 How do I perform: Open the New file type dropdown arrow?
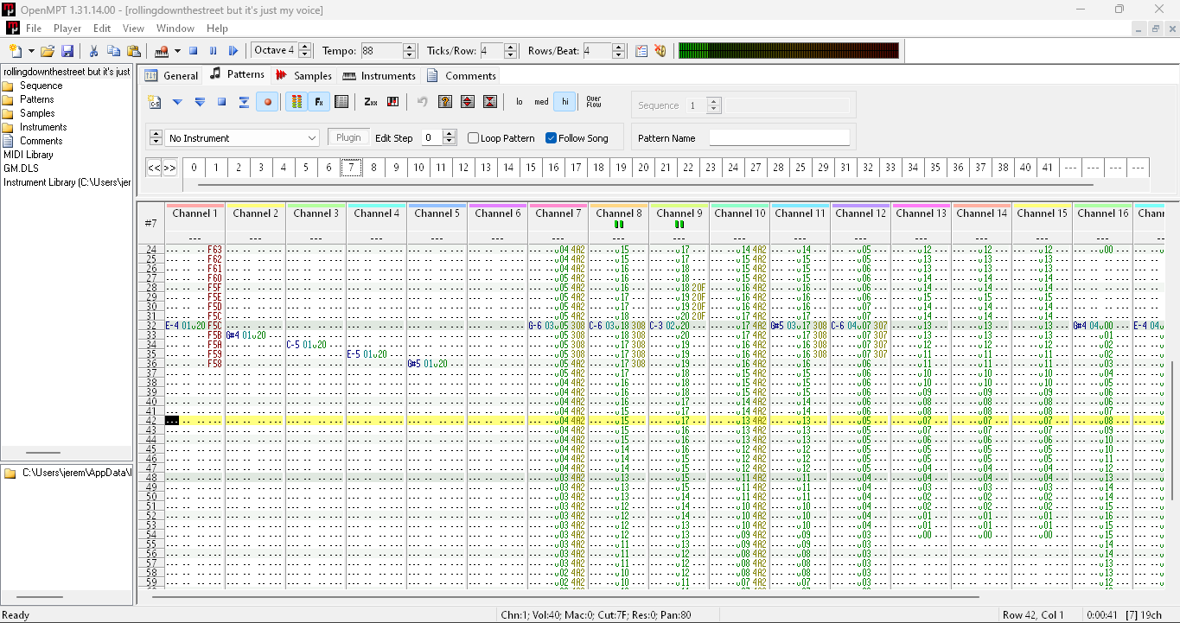coord(31,51)
